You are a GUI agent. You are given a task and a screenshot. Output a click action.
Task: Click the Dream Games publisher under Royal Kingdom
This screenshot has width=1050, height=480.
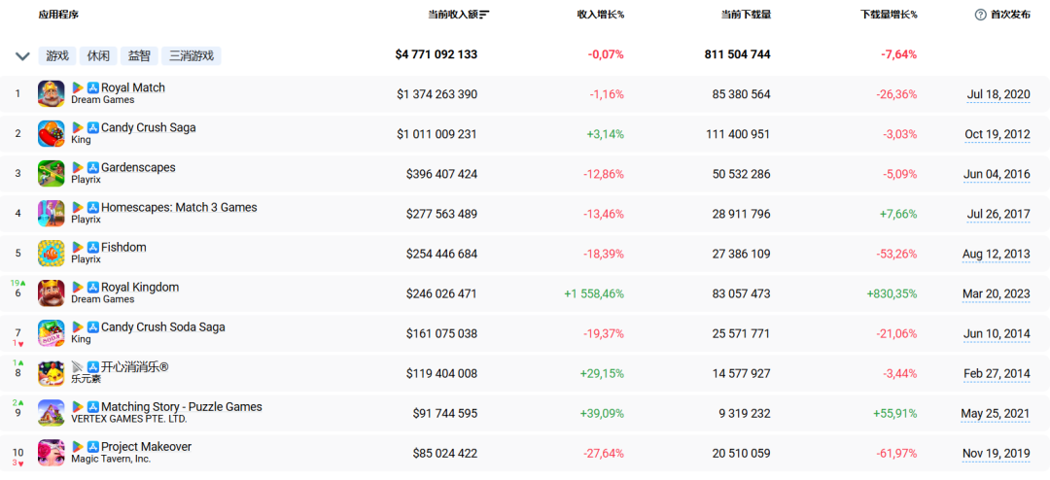pos(102,299)
